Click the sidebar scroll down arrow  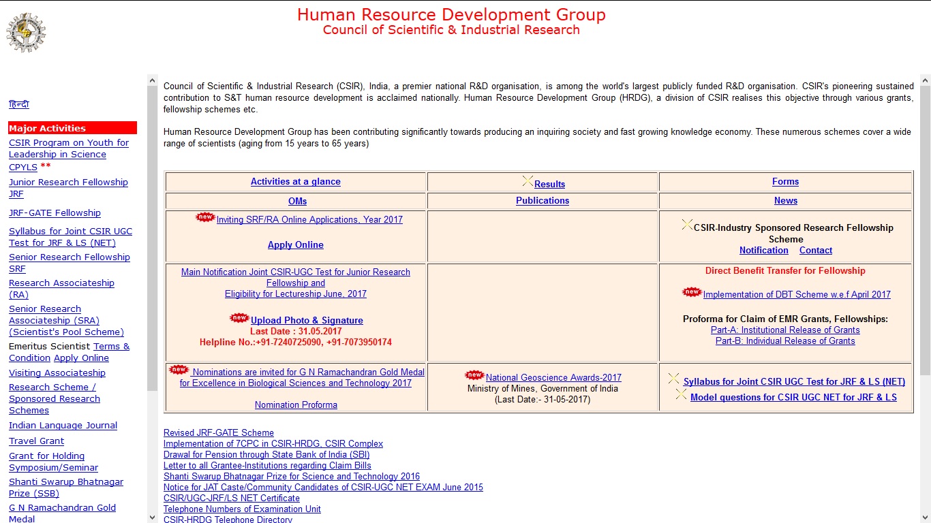(153, 518)
